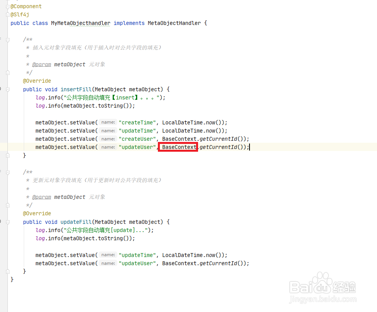Click comment text 插入元对象字段填充
377x312 pixels.
pyautogui.click(x=57, y=48)
